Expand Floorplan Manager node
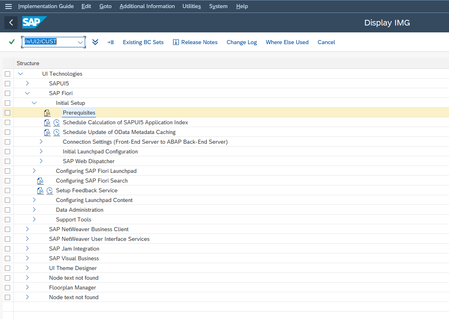 [27, 287]
